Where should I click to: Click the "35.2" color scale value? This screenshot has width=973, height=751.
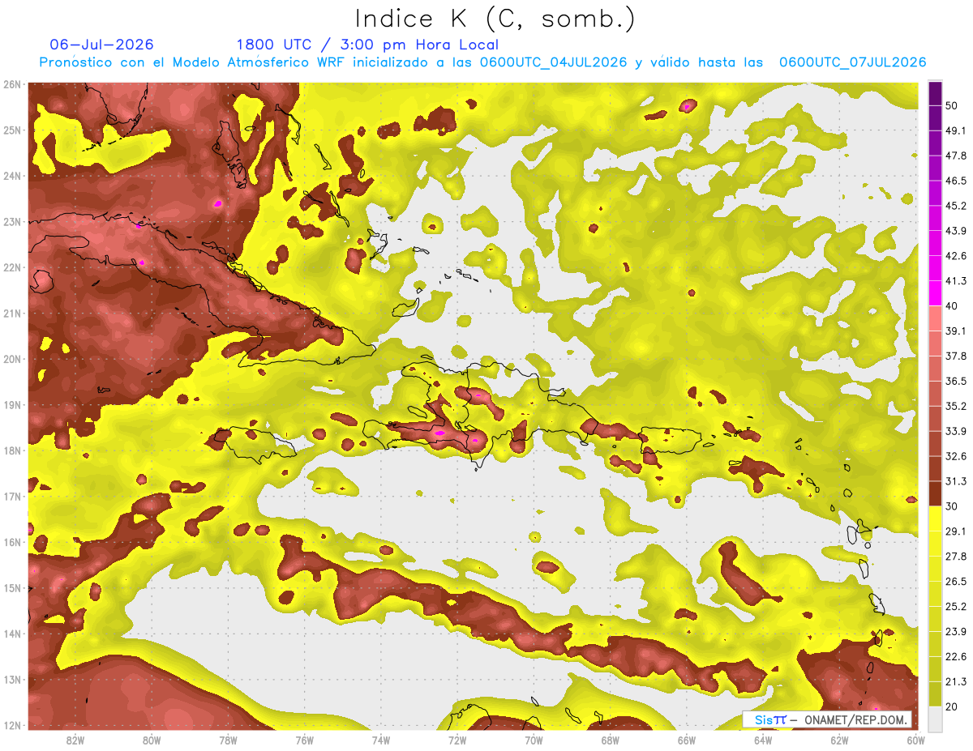(955, 406)
